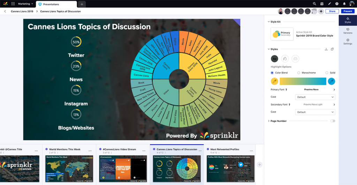The height and width of the screenshot is (185, 357).
Task: Click the gradient color blend bar
Action: click(x=303, y=81)
